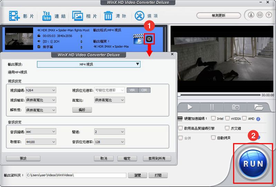Screen dimensions: 276x187
Task: Click the 檢測更新 check update button
Action: coord(218,15)
